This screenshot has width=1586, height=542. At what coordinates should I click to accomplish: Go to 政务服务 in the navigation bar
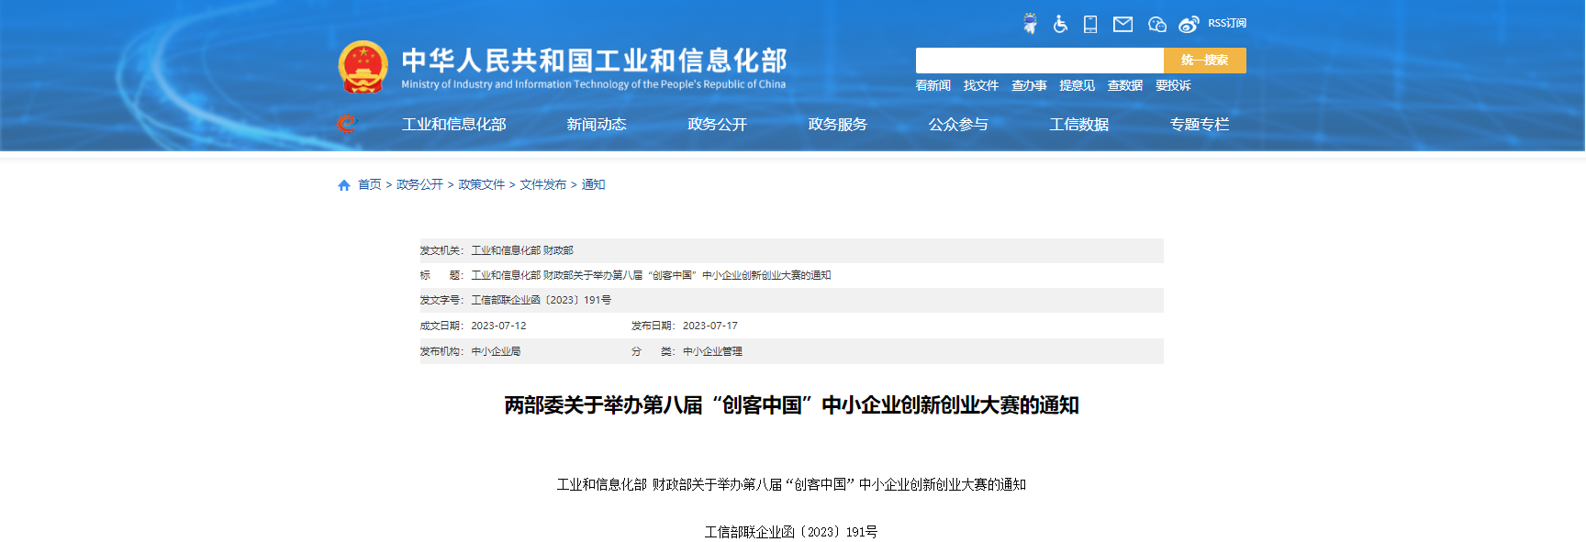coord(837,124)
